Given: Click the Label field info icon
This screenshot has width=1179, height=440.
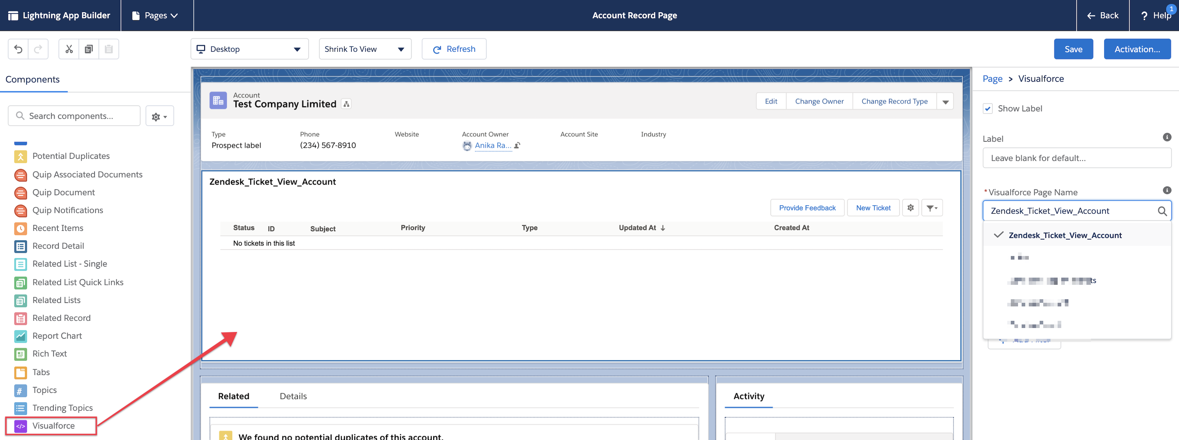Looking at the screenshot, I should pos(1167,137).
